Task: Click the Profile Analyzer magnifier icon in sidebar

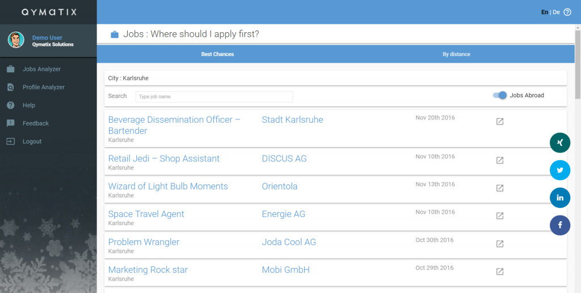Action: point(11,87)
